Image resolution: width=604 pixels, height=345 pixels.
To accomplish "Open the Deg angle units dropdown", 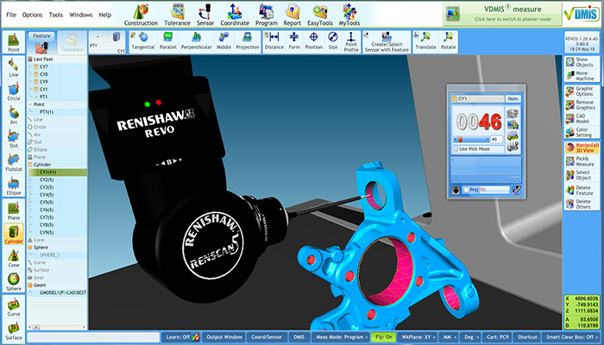I will [471, 337].
